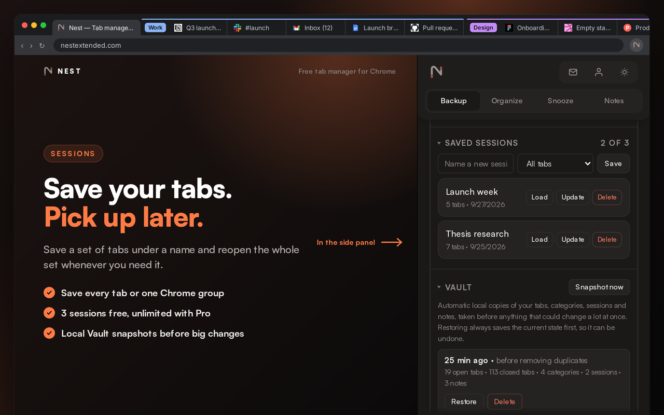Image resolution: width=664 pixels, height=415 pixels.
Task: Delete the Thesis research session
Action: point(607,240)
